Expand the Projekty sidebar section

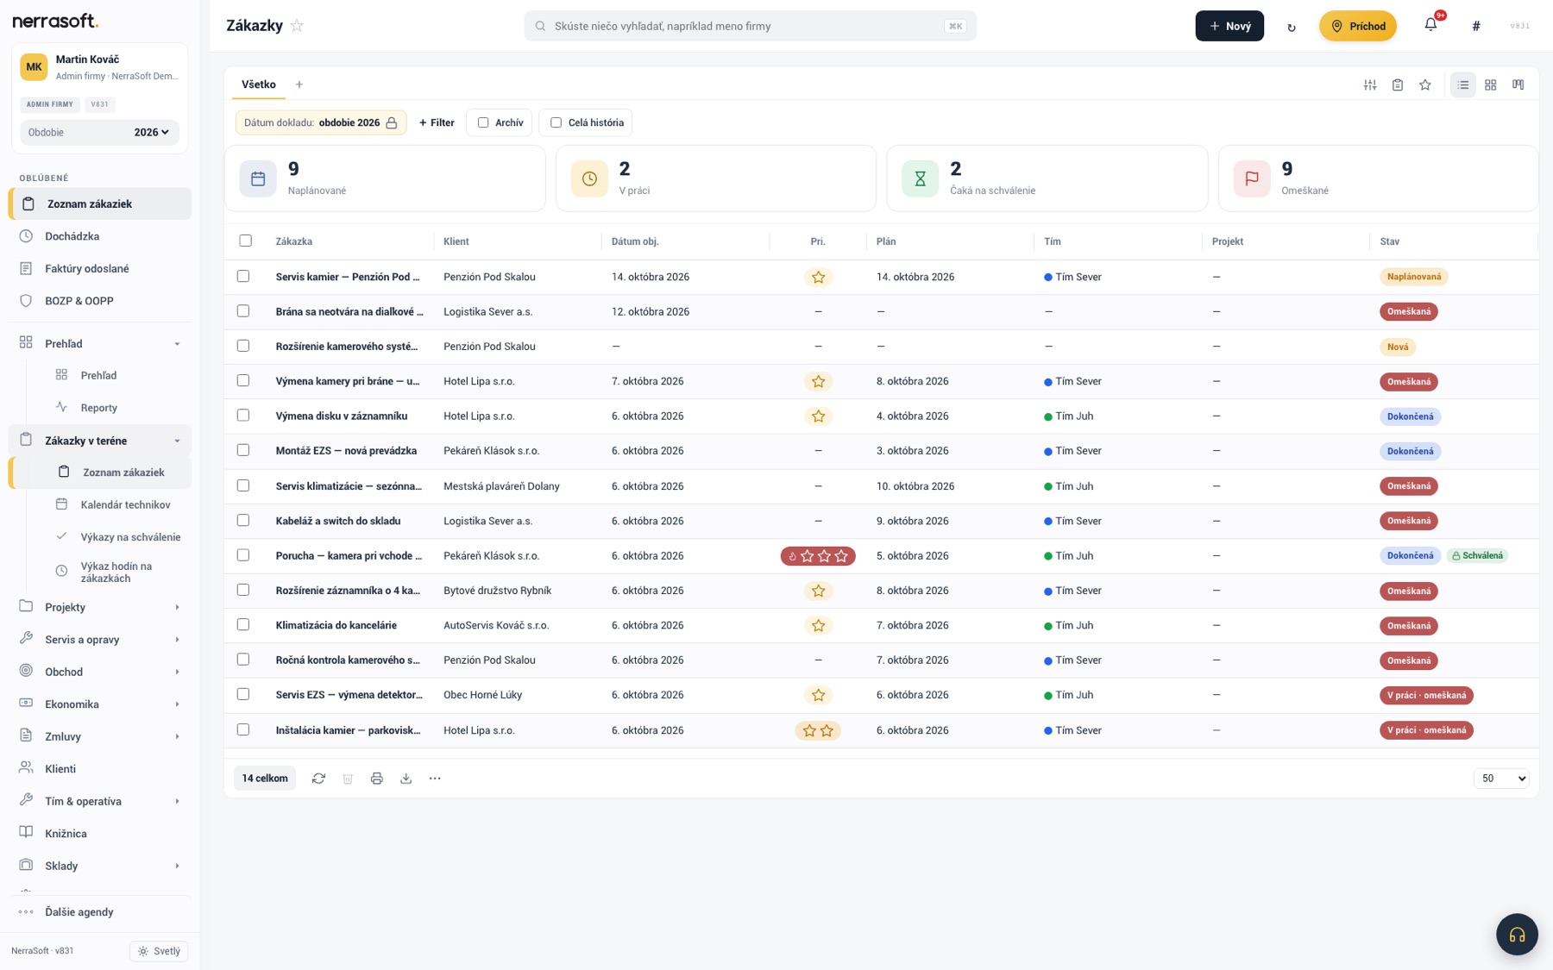(x=100, y=607)
